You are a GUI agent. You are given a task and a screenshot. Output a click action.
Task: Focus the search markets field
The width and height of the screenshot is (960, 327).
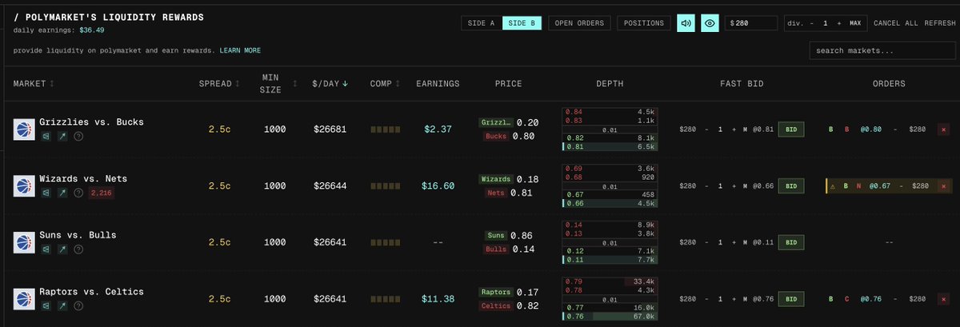coord(882,50)
